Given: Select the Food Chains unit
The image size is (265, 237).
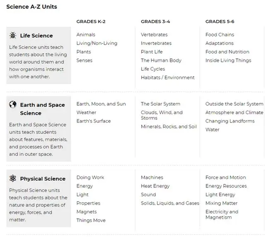Looking at the screenshot, I should (219, 35).
